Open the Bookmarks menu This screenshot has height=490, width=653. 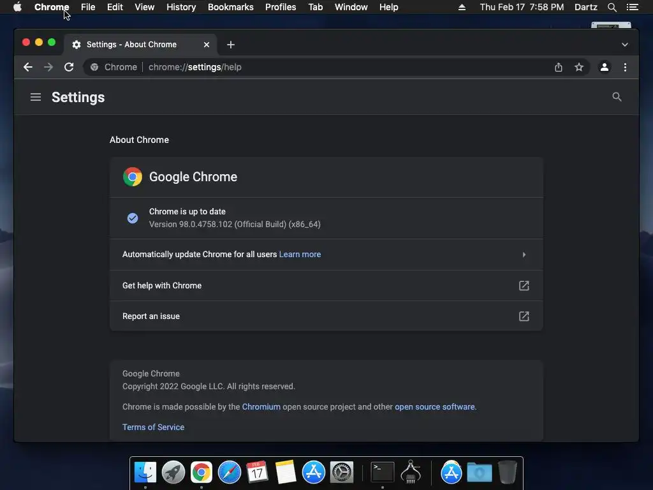click(x=231, y=7)
